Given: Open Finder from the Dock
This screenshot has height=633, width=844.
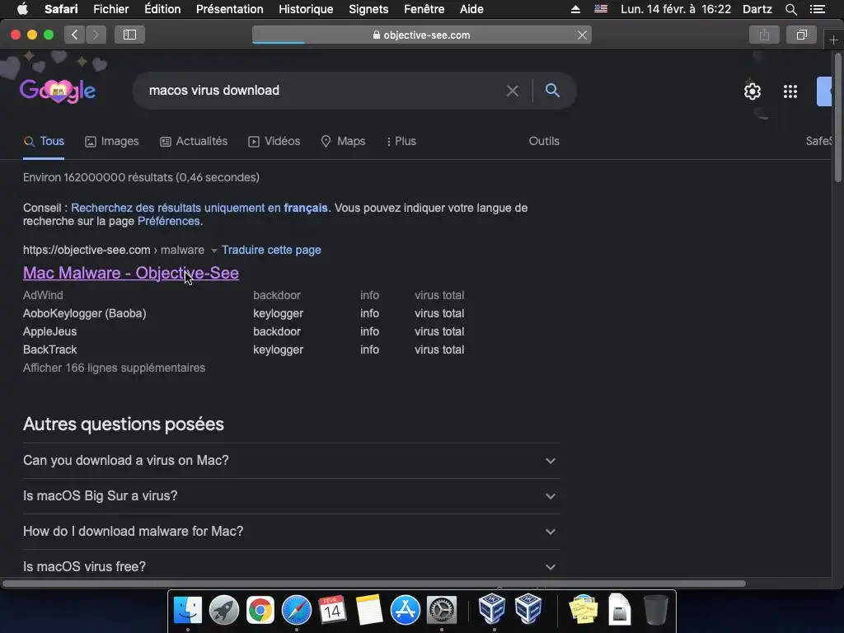Looking at the screenshot, I should 188,610.
